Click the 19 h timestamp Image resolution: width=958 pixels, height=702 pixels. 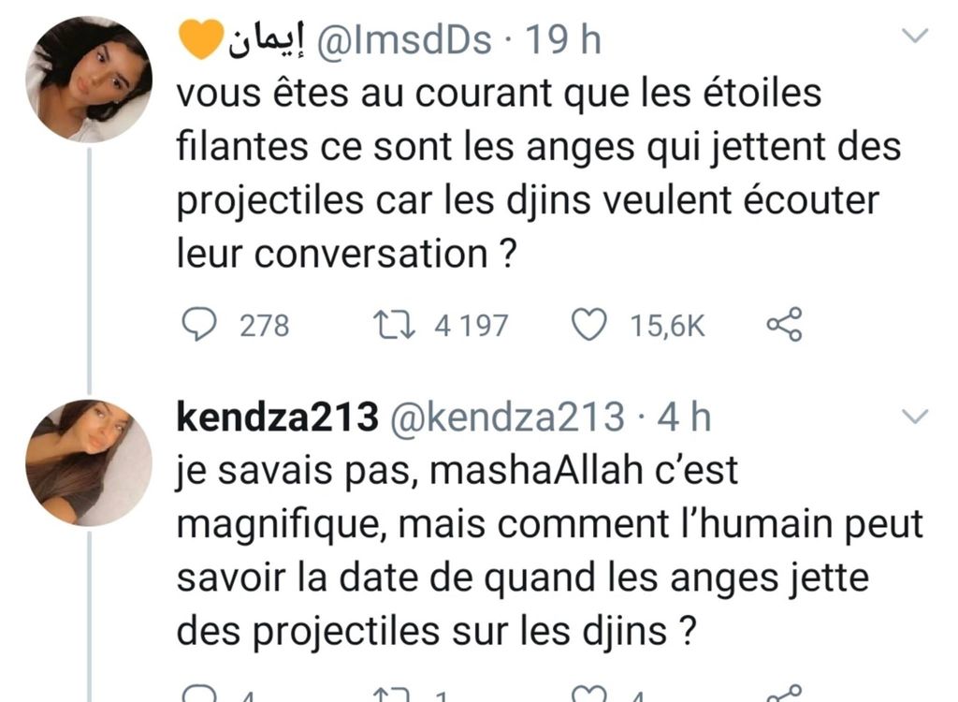(562, 40)
